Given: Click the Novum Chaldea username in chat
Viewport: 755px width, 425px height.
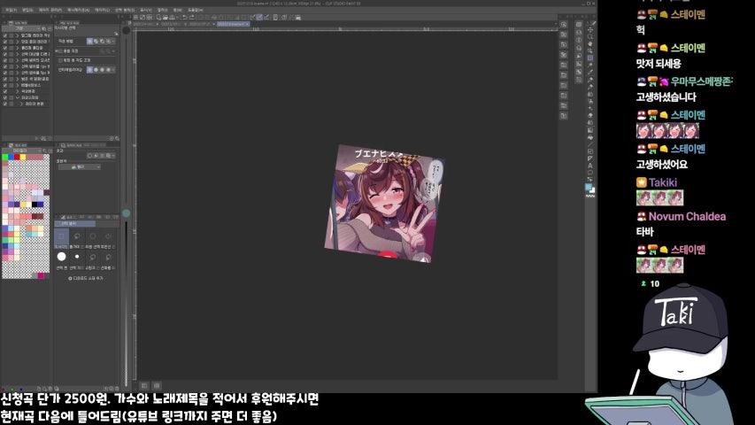Looking at the screenshot, I should tap(687, 216).
